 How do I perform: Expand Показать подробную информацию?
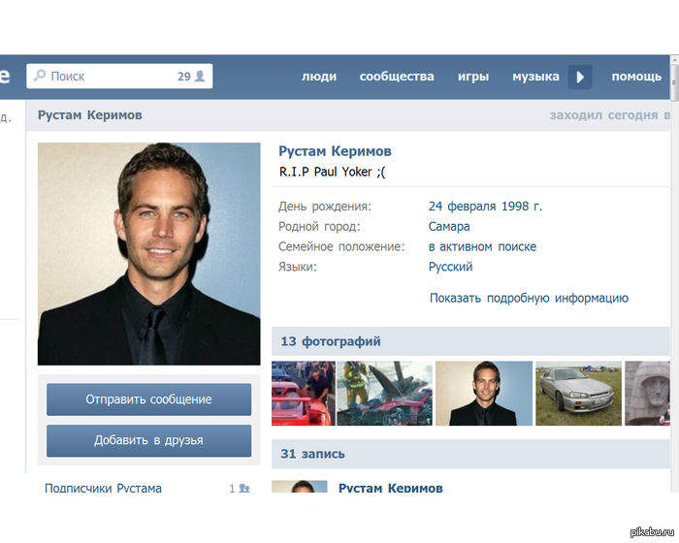tap(529, 298)
